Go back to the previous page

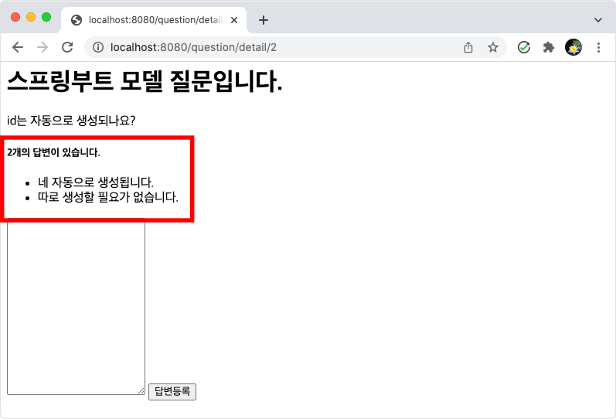(x=18, y=48)
